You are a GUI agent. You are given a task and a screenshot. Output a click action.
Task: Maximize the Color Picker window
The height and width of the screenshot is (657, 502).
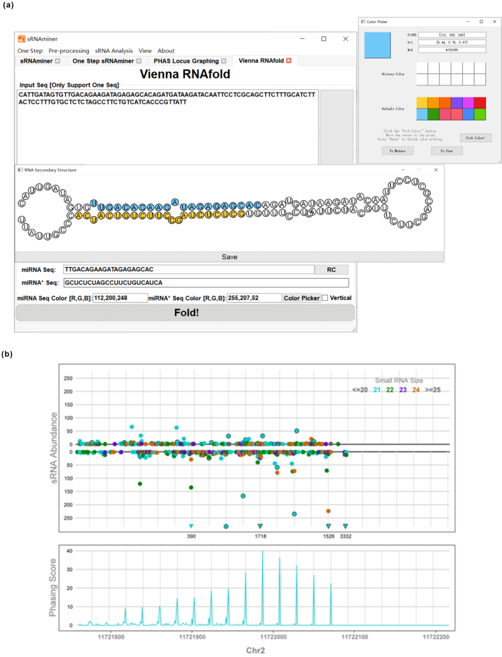pyautogui.click(x=481, y=22)
